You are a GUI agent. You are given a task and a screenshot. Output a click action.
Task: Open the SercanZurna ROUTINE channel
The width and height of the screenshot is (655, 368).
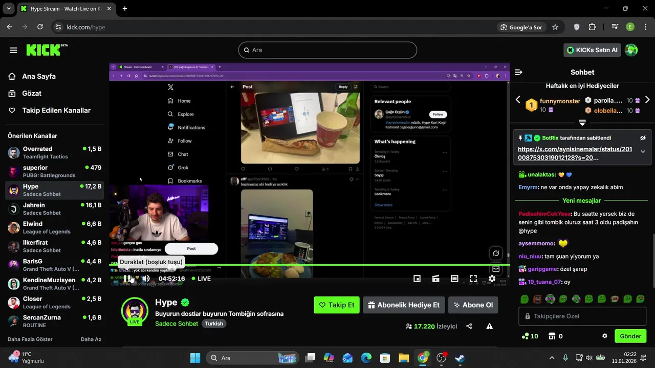pos(54,321)
